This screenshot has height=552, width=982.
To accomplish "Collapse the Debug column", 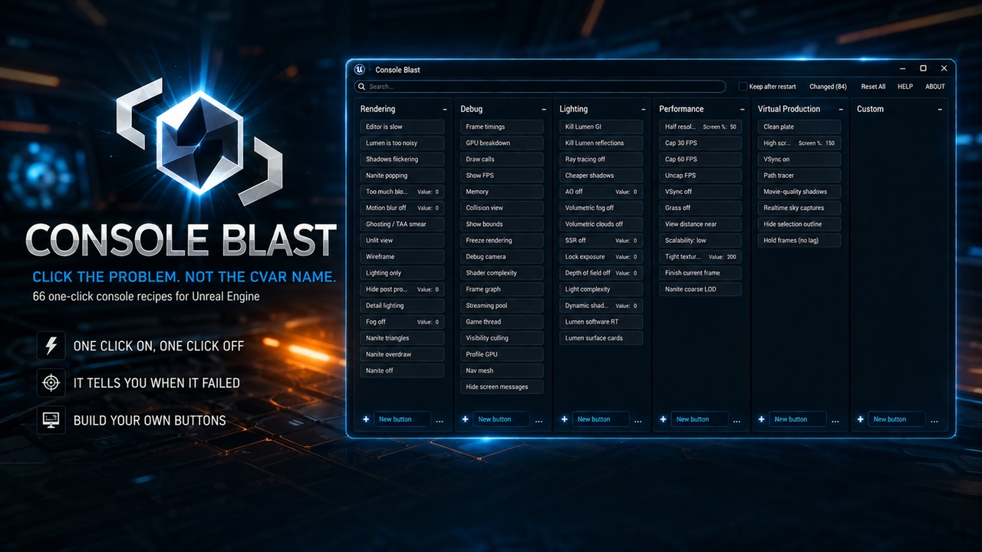I will [x=544, y=110].
